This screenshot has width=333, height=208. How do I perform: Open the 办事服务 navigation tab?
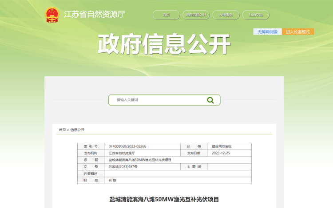226,15
